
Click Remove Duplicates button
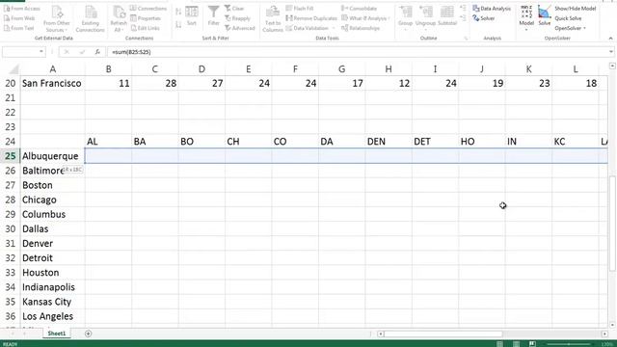[311, 18]
